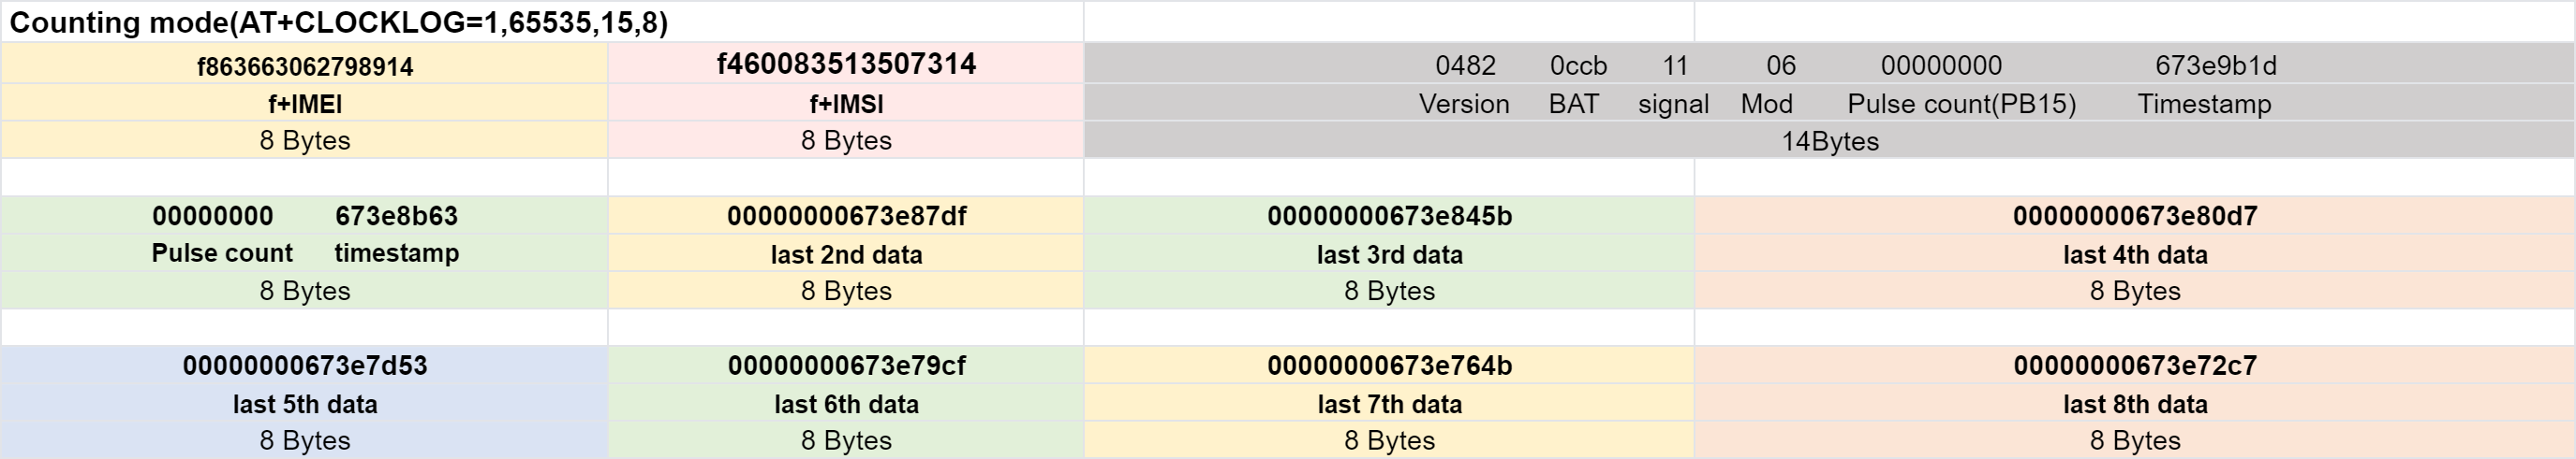2576x459 pixels.
Task: Select the 673e9b1d timestamp value
Action: (x=2216, y=65)
